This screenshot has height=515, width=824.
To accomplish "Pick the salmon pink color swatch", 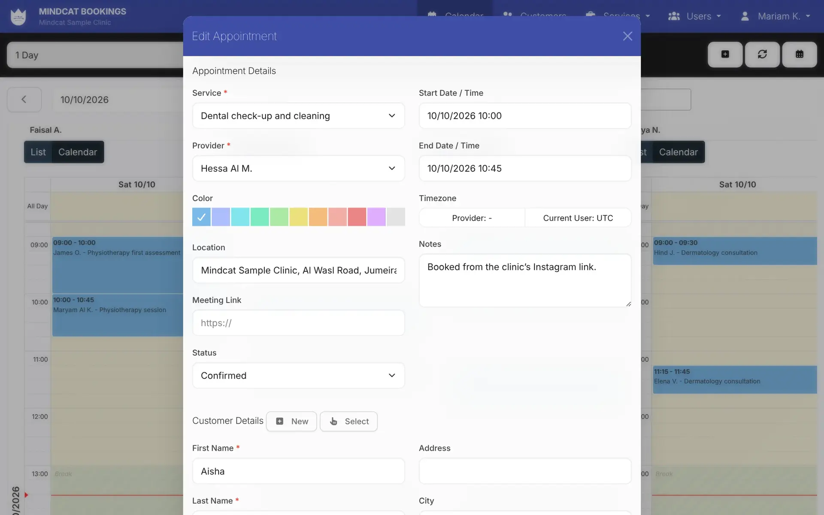I will pos(337,217).
